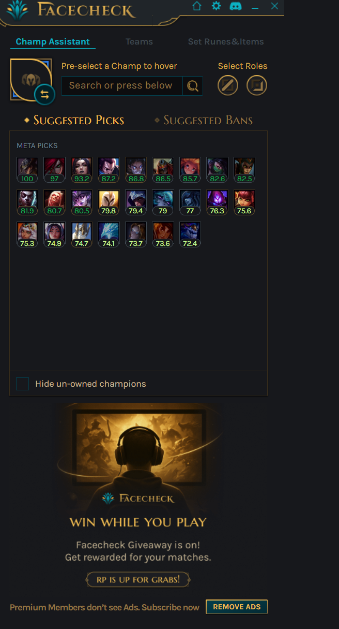
Task: Open the Discord icon link
Action: tap(236, 6)
